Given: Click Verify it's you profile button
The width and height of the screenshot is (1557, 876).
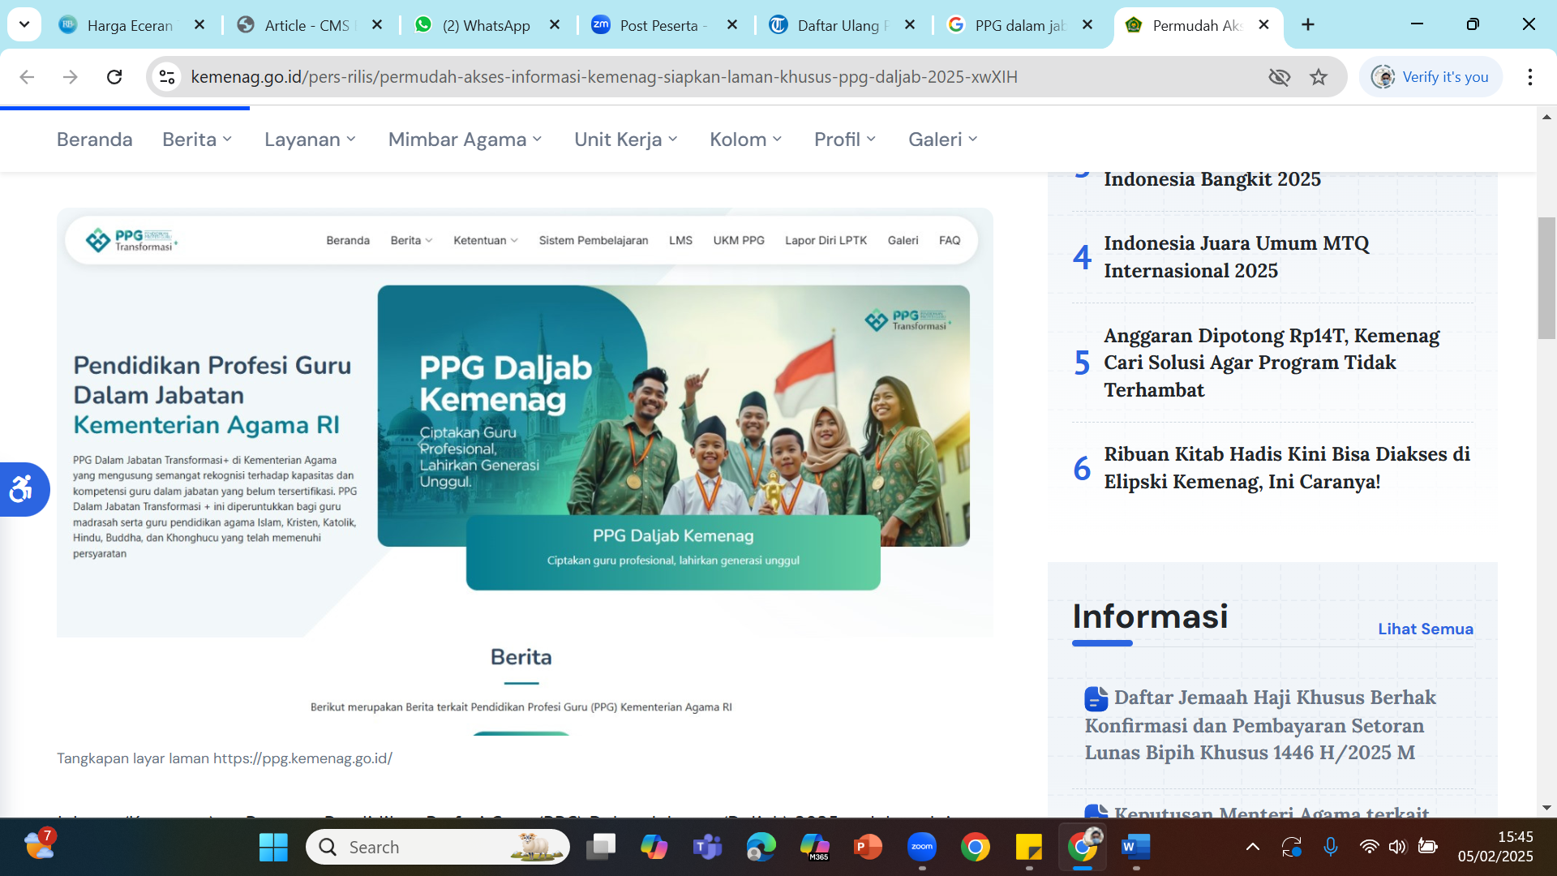Looking at the screenshot, I should (1430, 77).
